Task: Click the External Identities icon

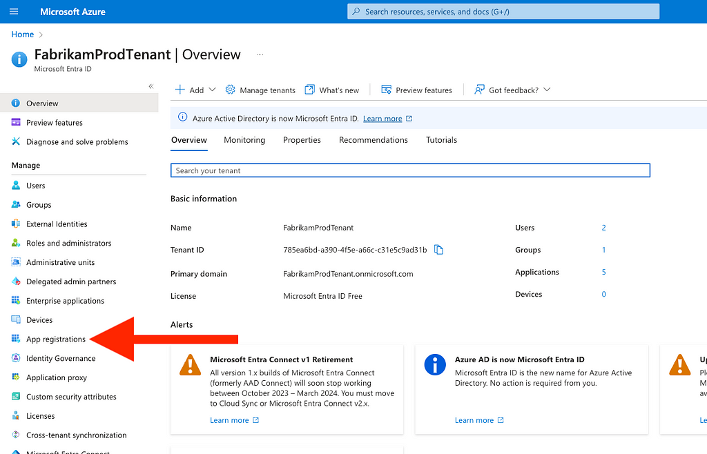Action: point(16,224)
